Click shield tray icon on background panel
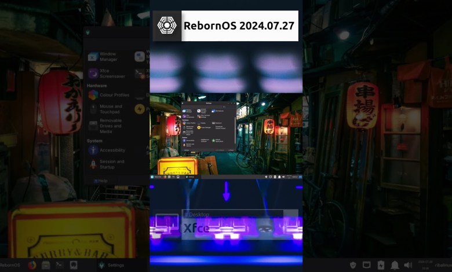The height and width of the screenshot is (272, 452). coord(353,265)
